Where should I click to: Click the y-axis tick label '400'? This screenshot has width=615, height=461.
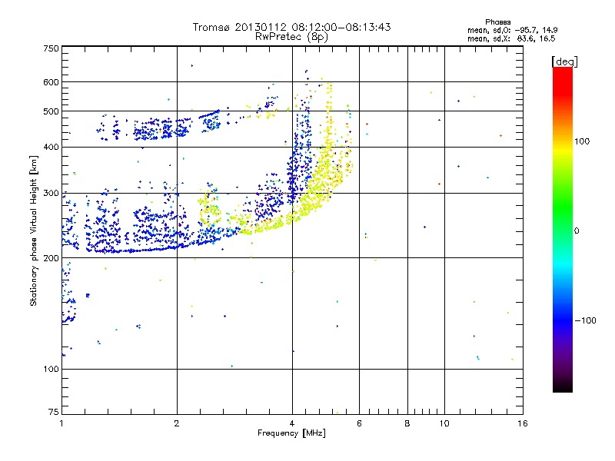(51, 147)
